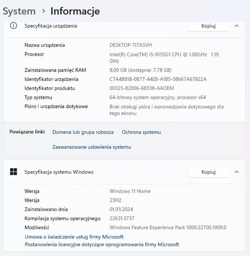Select Windows Feature Experience Pack value
This screenshot has height=256, width=250.
(168, 227)
